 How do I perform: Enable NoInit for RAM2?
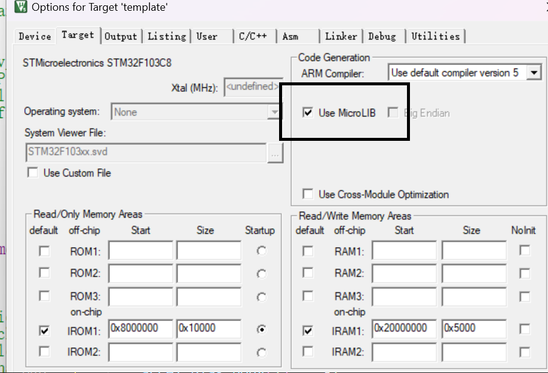point(525,273)
